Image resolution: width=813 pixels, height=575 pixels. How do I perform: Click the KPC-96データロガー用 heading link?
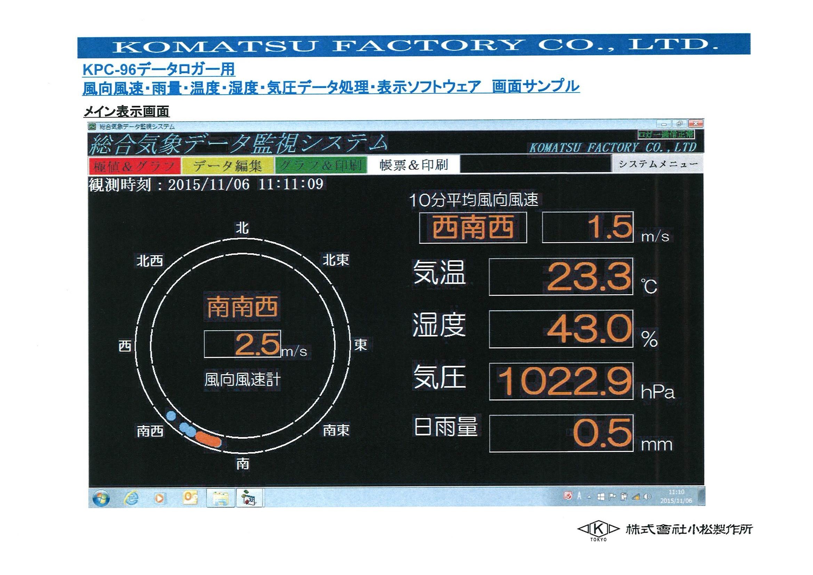(159, 70)
